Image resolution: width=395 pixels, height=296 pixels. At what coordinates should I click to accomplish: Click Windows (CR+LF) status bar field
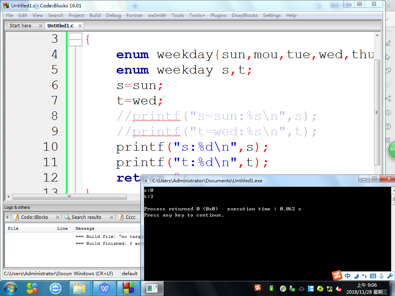(x=96, y=274)
